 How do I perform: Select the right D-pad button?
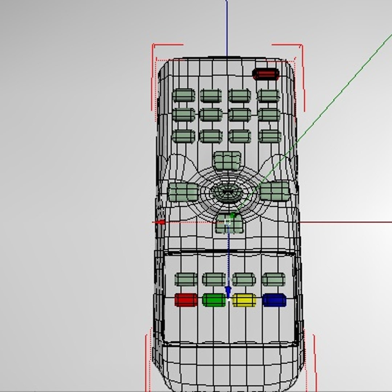click(x=275, y=191)
